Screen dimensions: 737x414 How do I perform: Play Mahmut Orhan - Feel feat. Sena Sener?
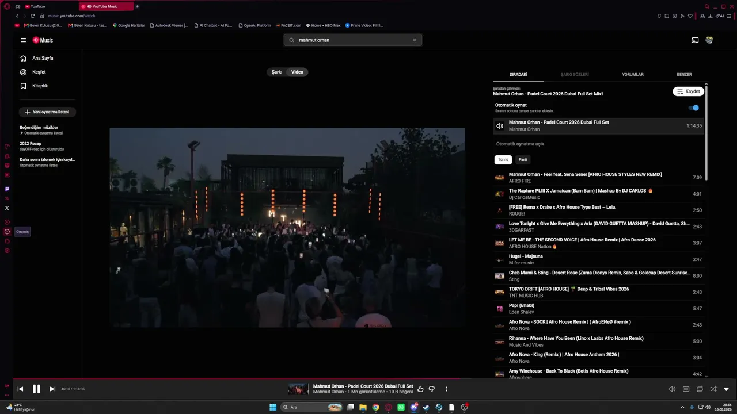tap(598, 178)
